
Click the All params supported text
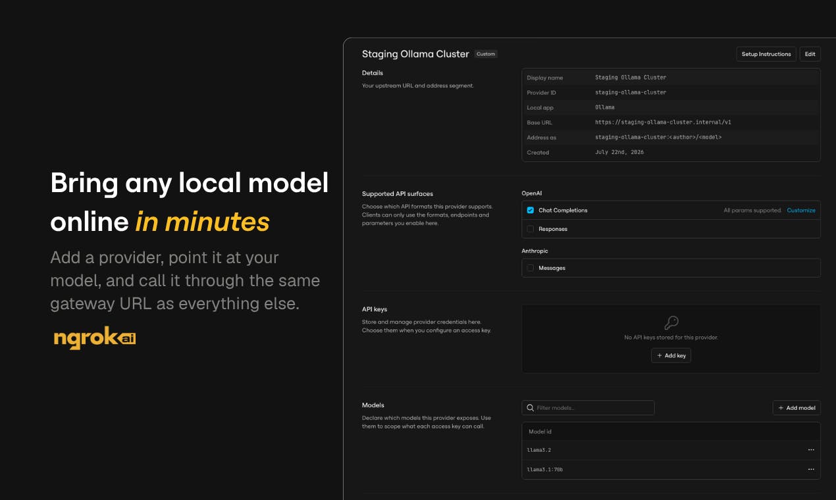click(752, 211)
